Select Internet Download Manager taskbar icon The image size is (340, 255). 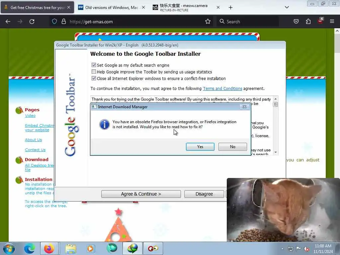click(x=132, y=248)
